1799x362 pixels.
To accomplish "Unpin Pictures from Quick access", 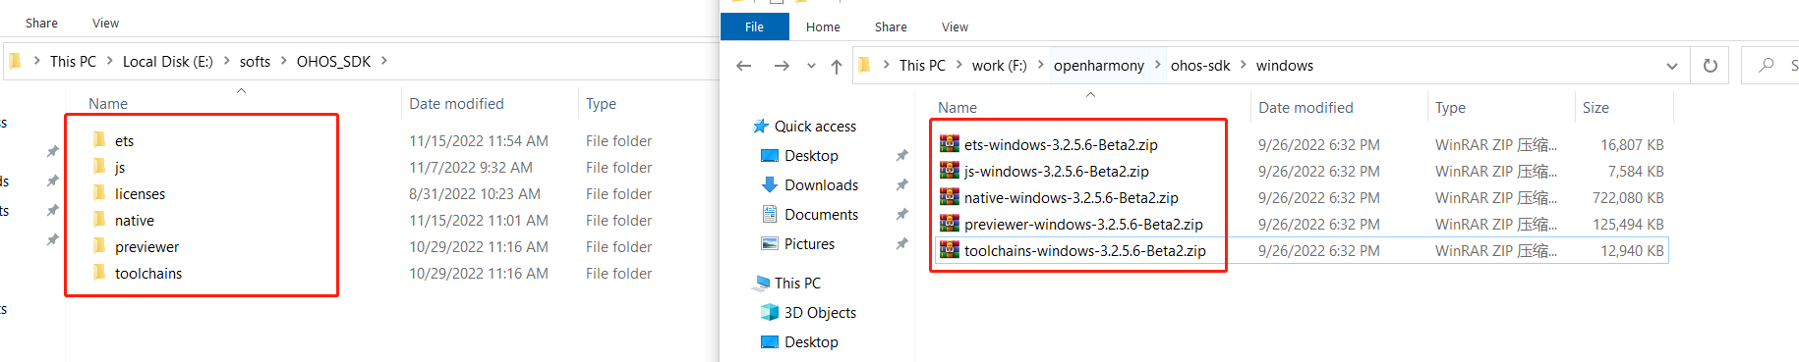I will (901, 243).
